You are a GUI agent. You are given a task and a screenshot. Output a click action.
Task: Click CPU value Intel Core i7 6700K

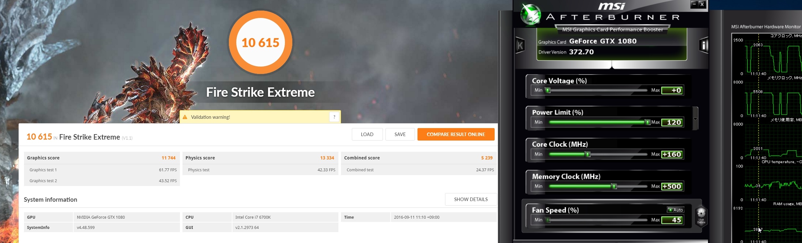click(x=253, y=217)
